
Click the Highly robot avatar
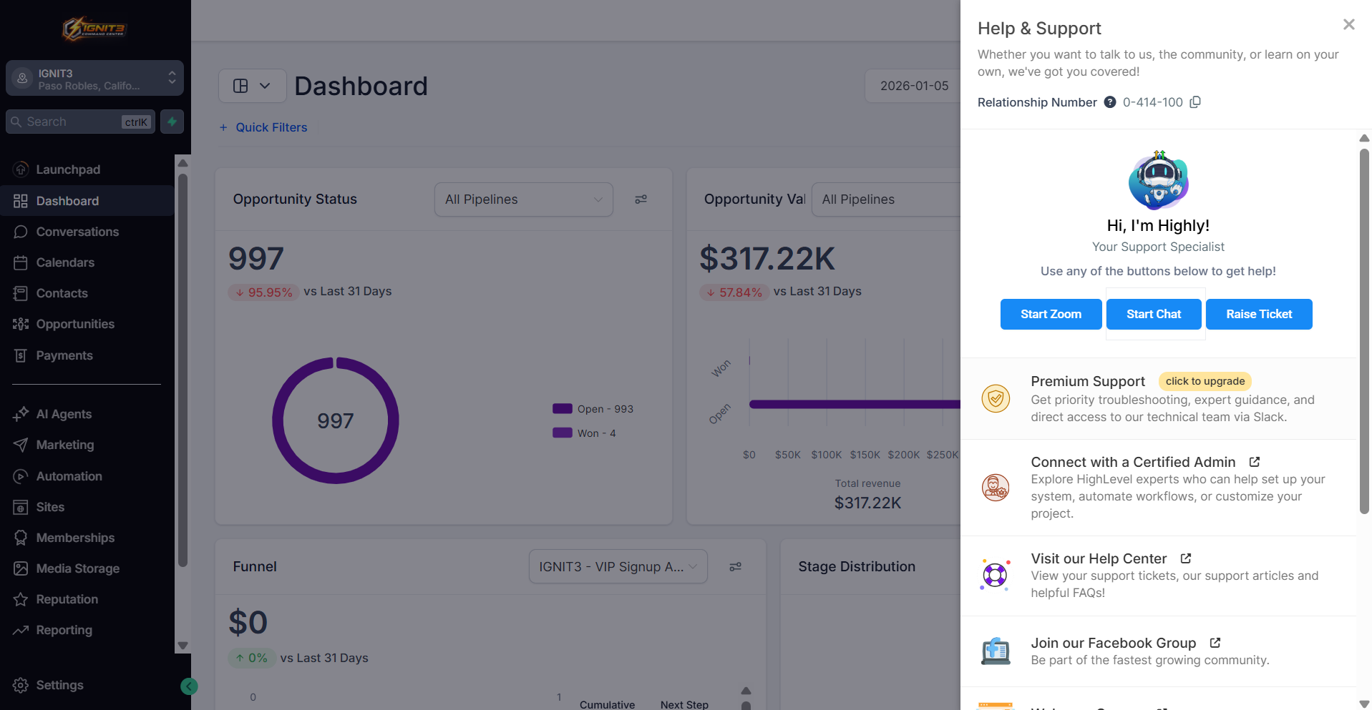point(1158,180)
